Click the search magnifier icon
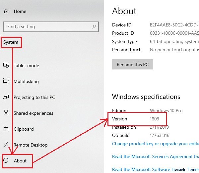 (x=94, y=26)
